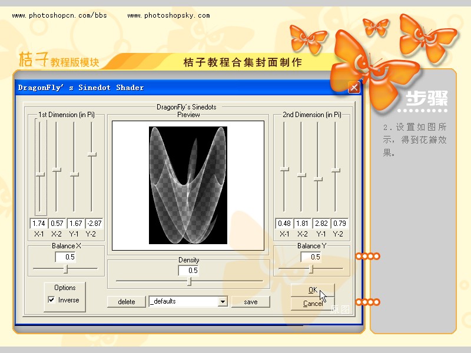Click the Density slider handle

189,281
